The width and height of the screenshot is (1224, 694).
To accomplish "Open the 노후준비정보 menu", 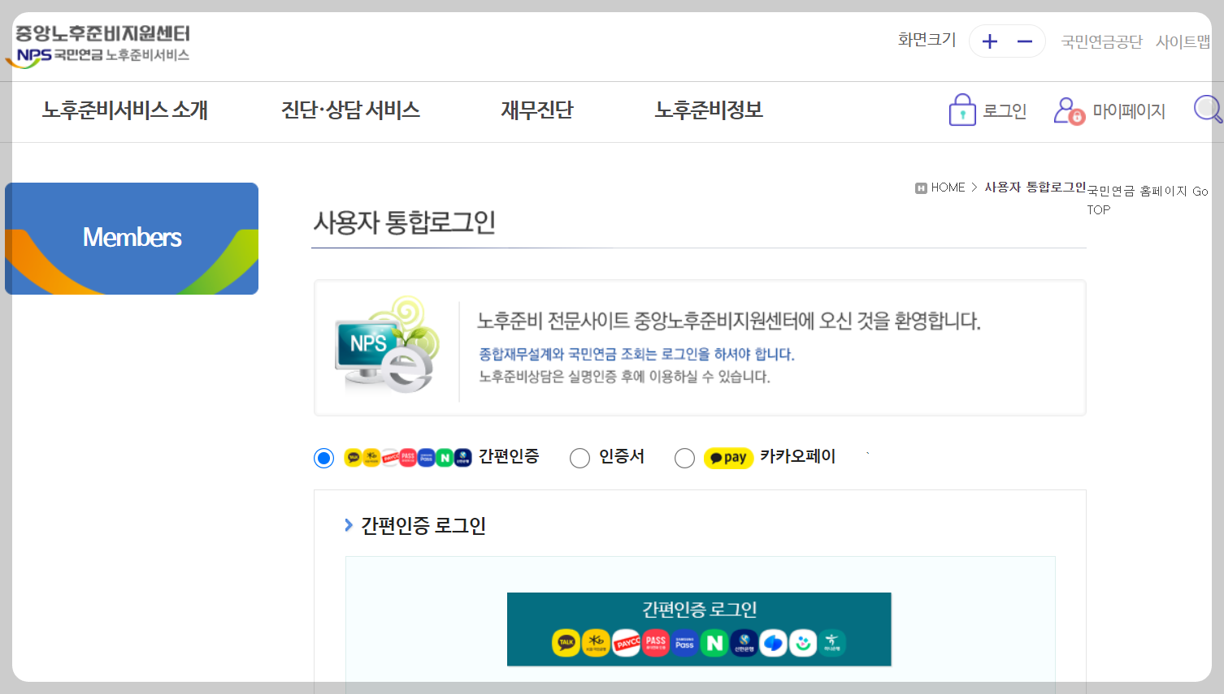I will [708, 110].
